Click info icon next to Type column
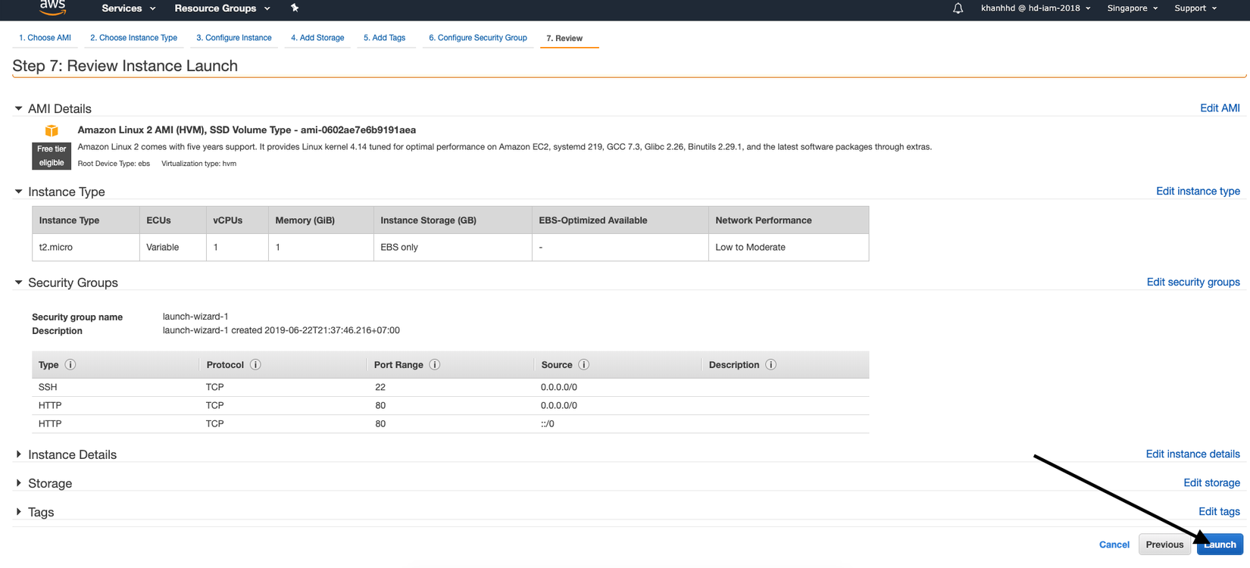The width and height of the screenshot is (1250, 568). [70, 364]
